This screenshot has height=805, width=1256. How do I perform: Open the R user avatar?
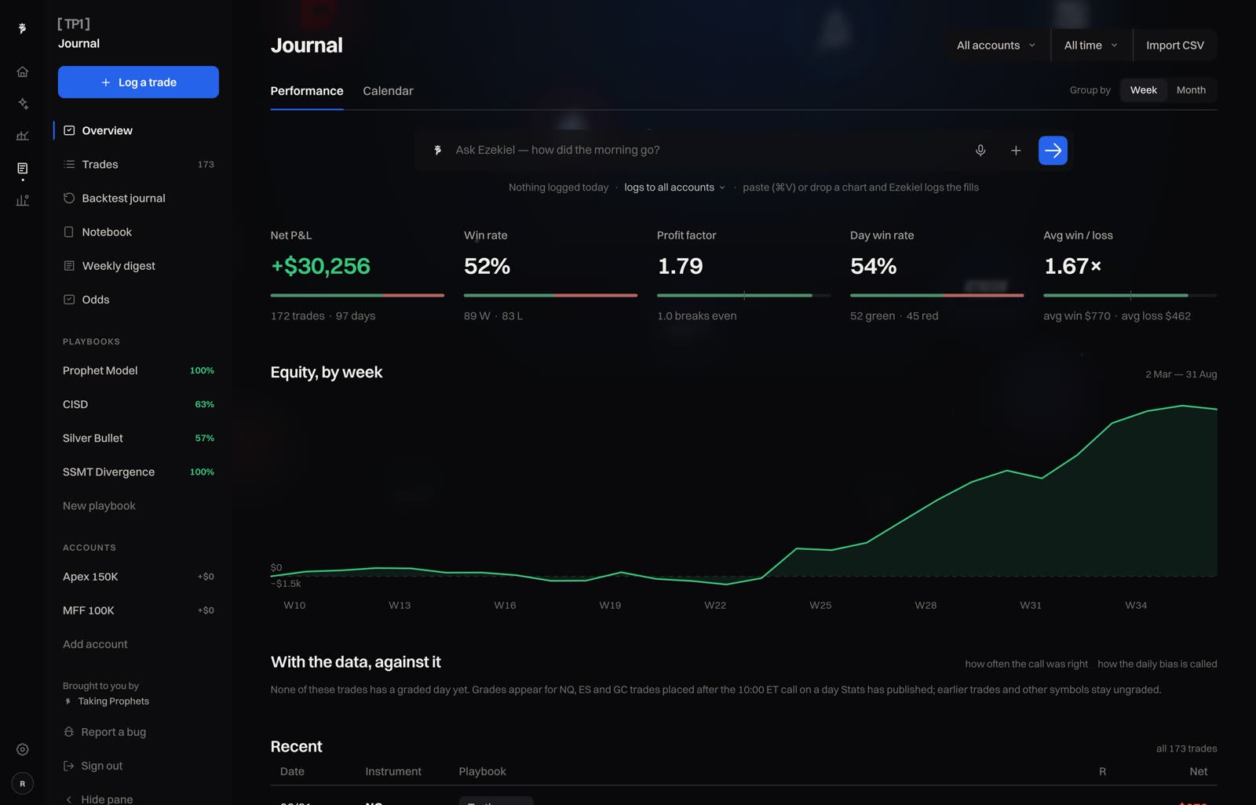(x=23, y=783)
